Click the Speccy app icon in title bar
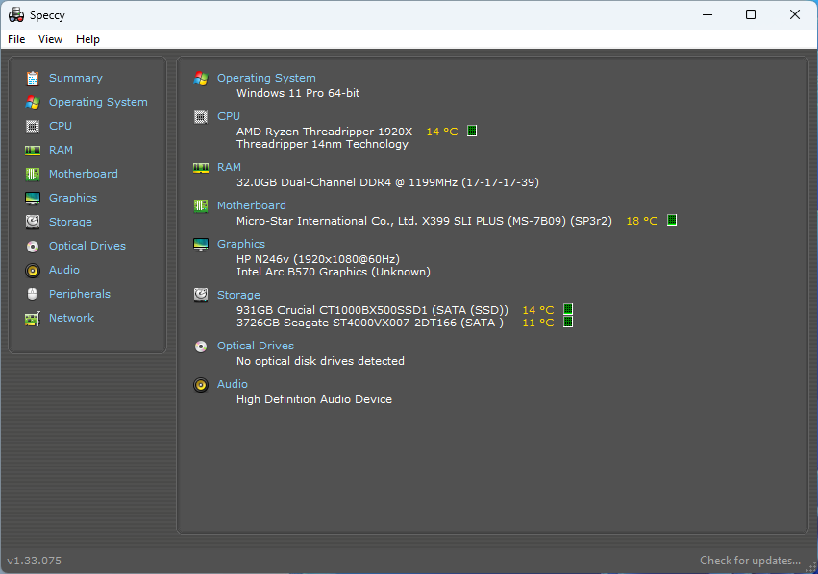Screen dimensions: 818x574 [16, 15]
